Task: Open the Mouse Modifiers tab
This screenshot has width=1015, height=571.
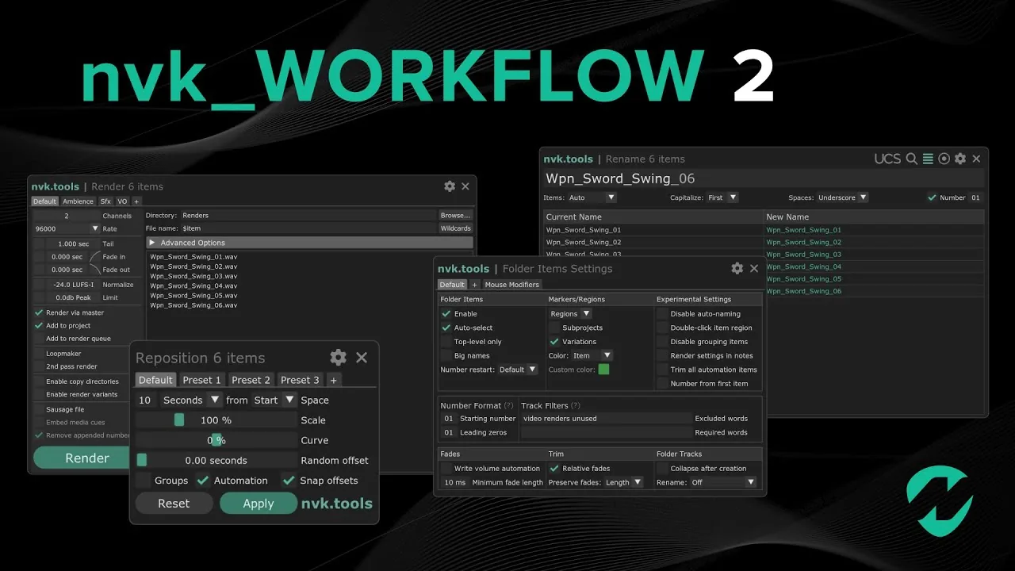Action: (511, 285)
